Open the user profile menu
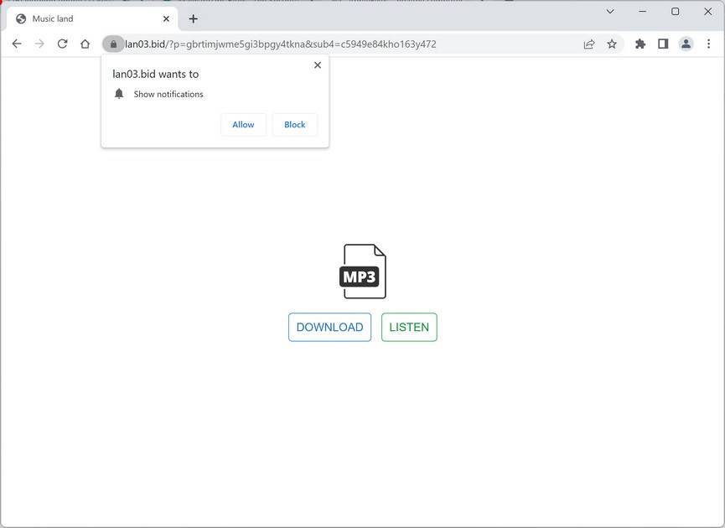The image size is (725, 528). 686,44
